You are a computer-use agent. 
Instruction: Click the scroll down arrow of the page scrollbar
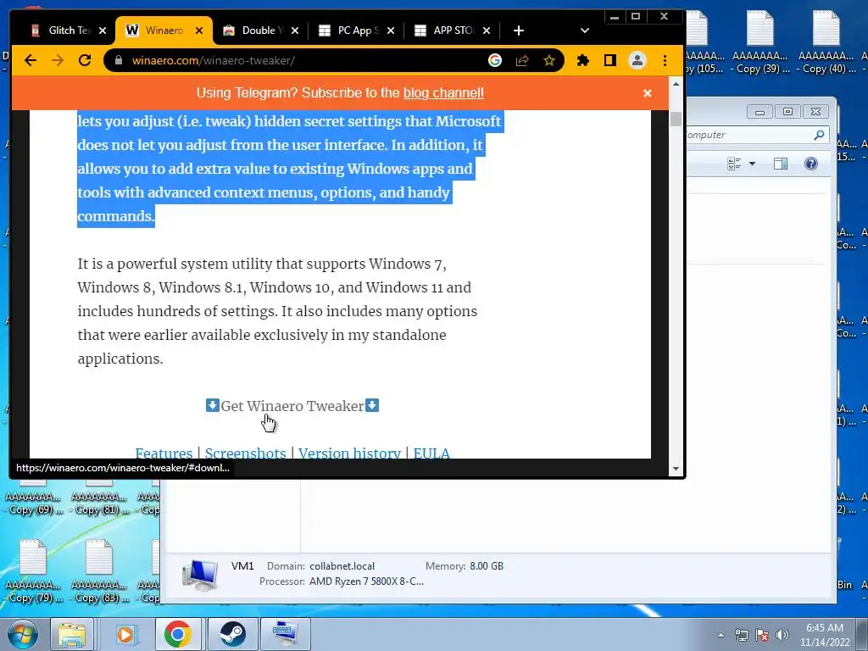(x=676, y=469)
